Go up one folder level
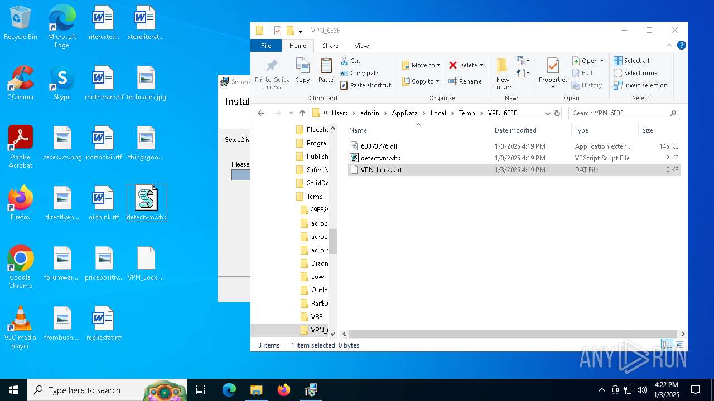Viewport: 714px width, 401px height. click(x=302, y=113)
